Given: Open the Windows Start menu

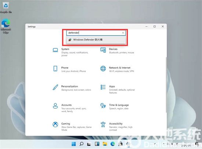Looking at the screenshot, I should click(74, 144).
